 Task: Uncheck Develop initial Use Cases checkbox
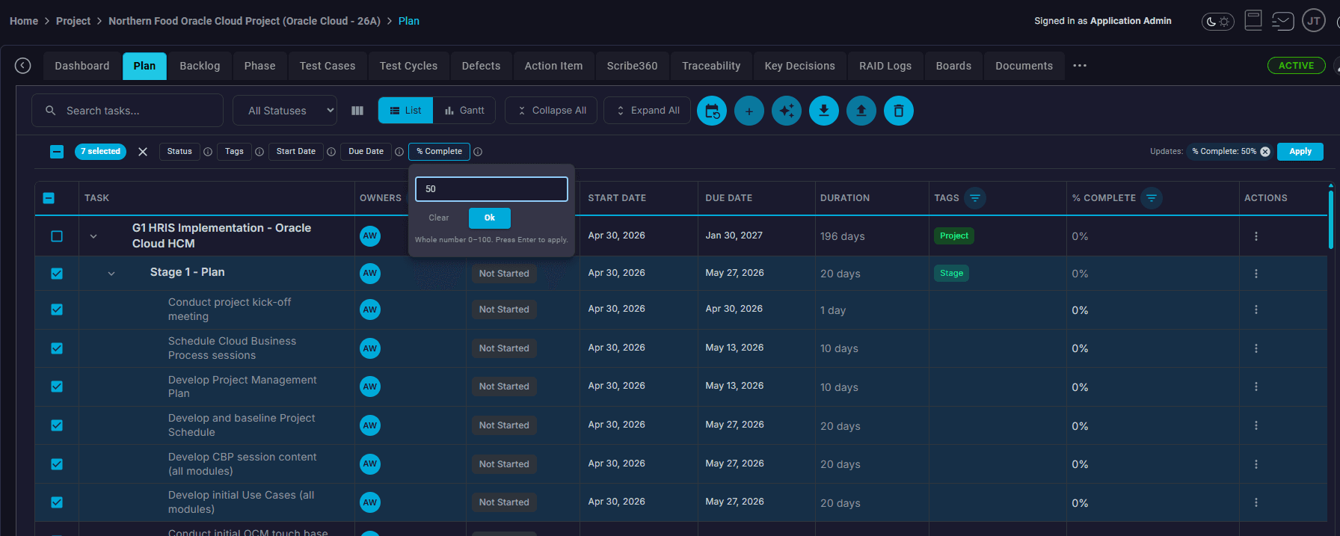click(57, 502)
